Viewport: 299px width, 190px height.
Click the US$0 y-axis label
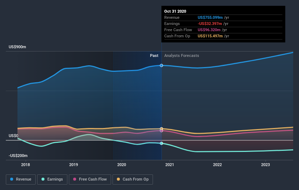[x=13, y=136]
